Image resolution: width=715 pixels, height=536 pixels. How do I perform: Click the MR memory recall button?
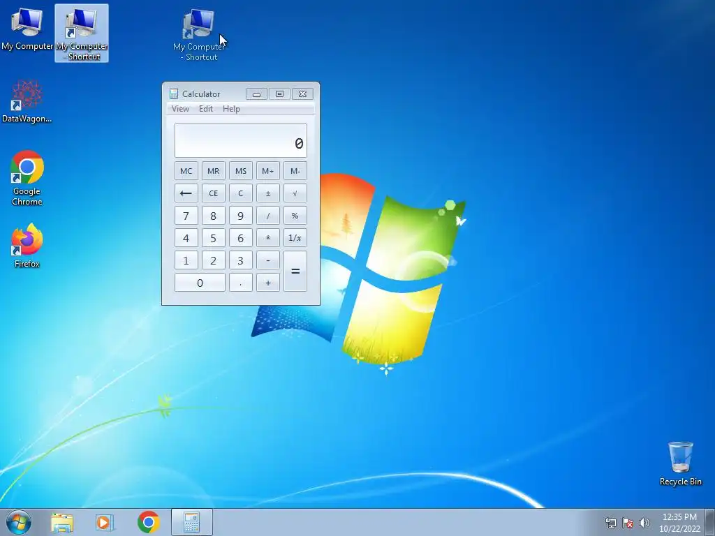coord(214,171)
